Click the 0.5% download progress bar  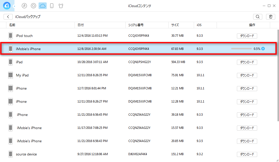(241, 49)
